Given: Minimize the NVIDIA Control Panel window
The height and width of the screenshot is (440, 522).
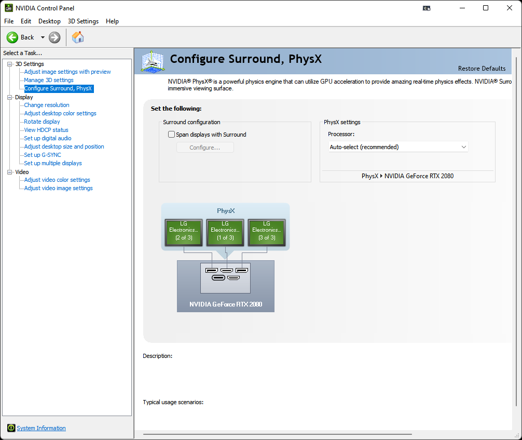Looking at the screenshot, I should (462, 8).
